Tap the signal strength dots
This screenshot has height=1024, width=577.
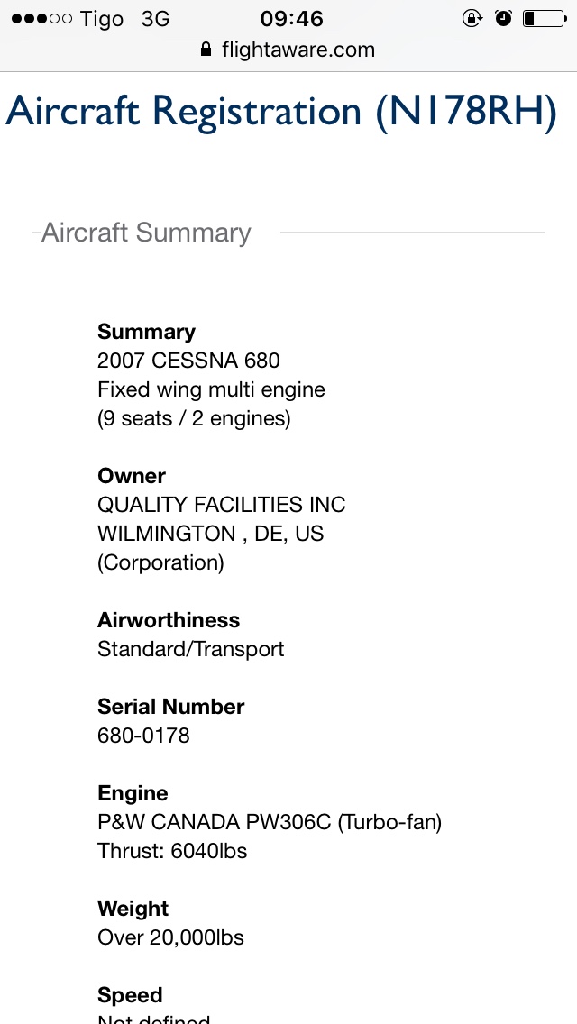41,19
